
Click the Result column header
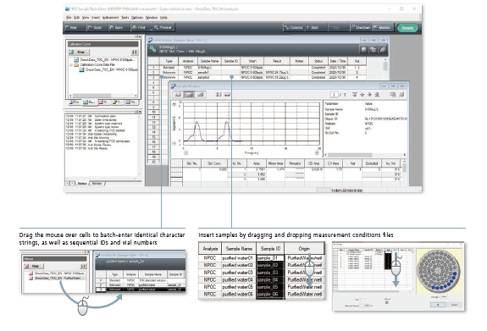click(x=277, y=61)
